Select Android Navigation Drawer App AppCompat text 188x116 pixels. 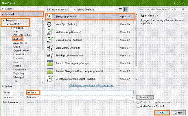(79, 71)
